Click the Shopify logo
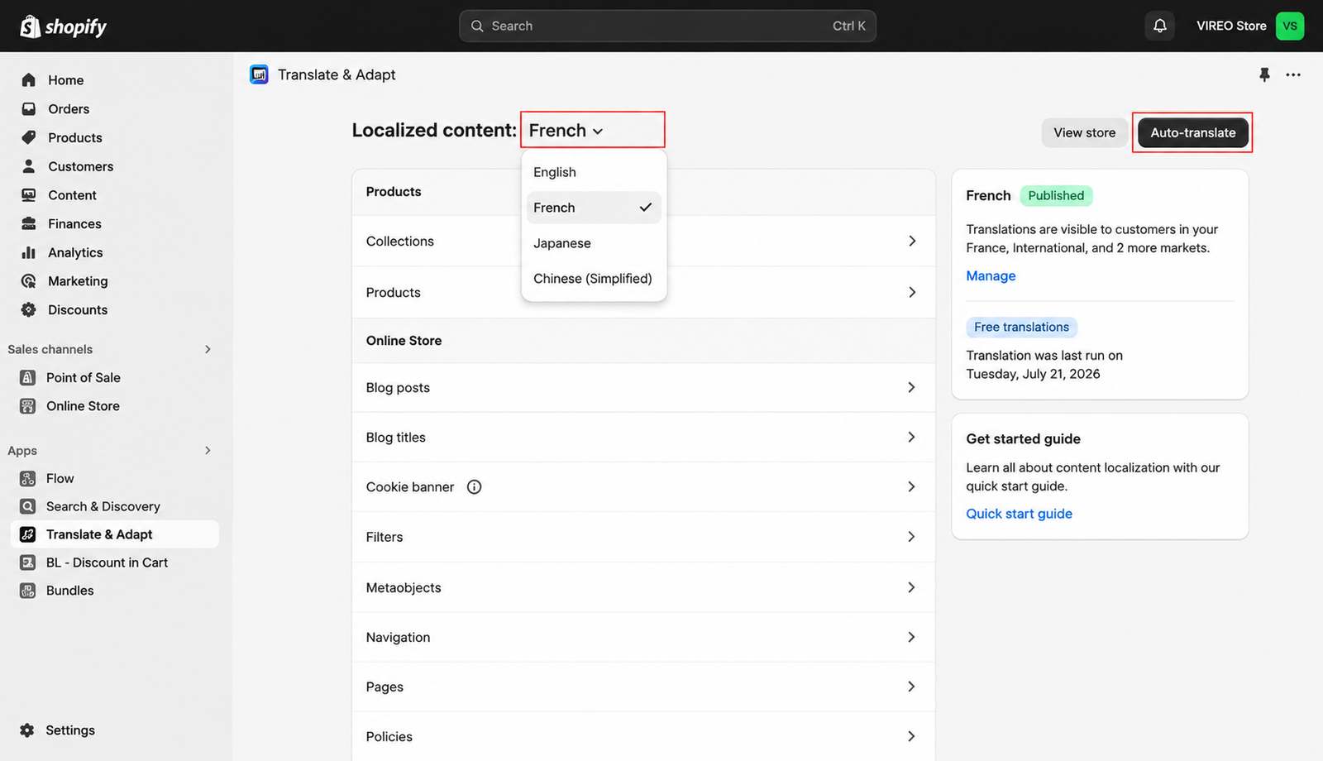 pyautogui.click(x=64, y=26)
